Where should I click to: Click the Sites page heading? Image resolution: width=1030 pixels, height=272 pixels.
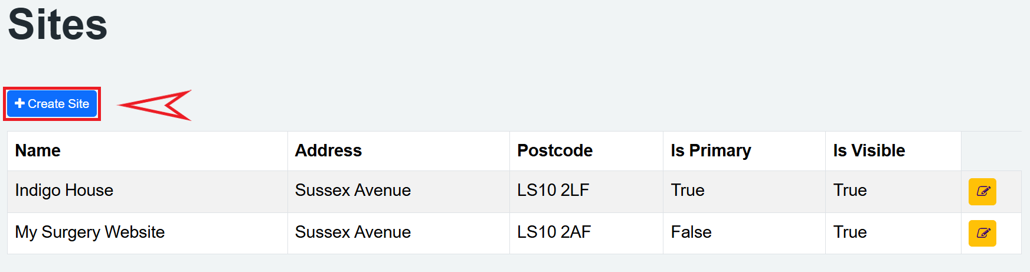pos(57,25)
